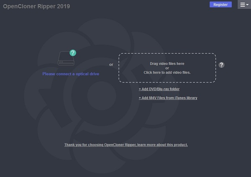
Task: Select the 'Please connect a optical drive' label
Action: click(x=71, y=74)
